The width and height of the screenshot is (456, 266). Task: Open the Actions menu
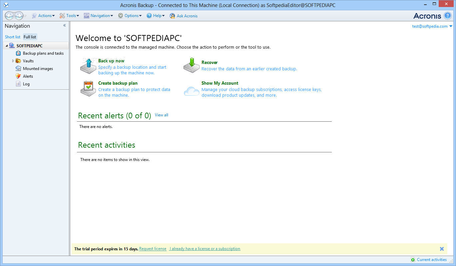pos(43,16)
